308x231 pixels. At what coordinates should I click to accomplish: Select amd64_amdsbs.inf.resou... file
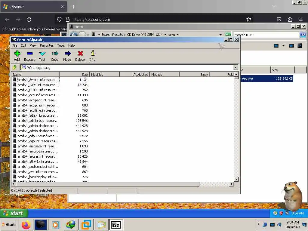pos(38,151)
